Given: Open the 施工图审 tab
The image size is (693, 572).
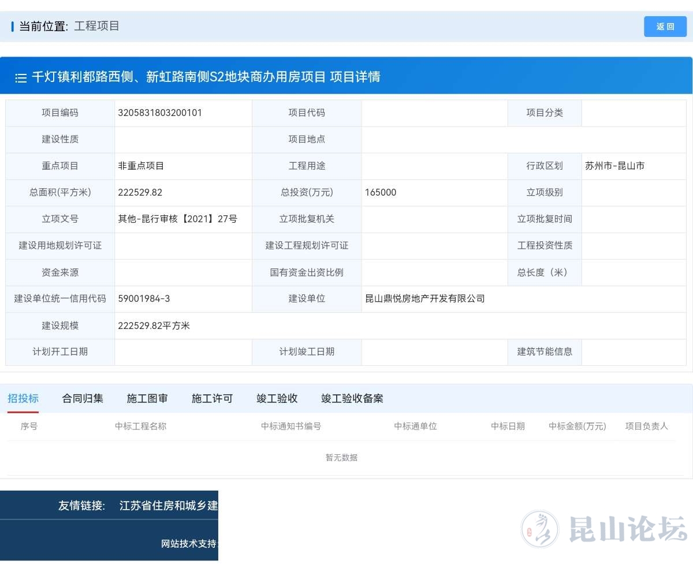Looking at the screenshot, I should point(147,398).
